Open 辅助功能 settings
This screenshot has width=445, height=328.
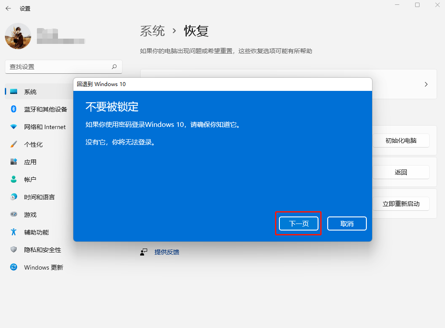[x=37, y=232]
